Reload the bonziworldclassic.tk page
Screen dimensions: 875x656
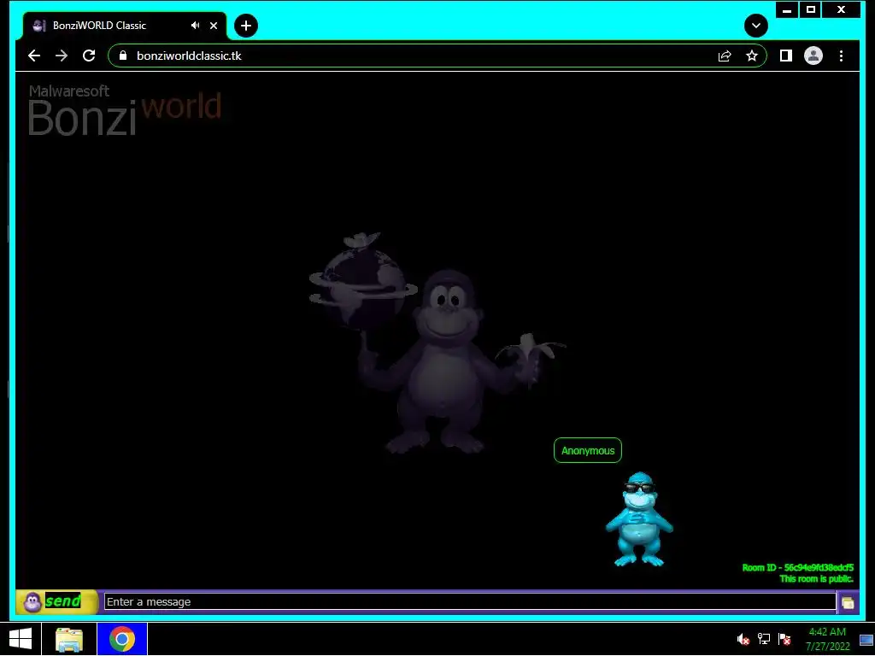[89, 56]
